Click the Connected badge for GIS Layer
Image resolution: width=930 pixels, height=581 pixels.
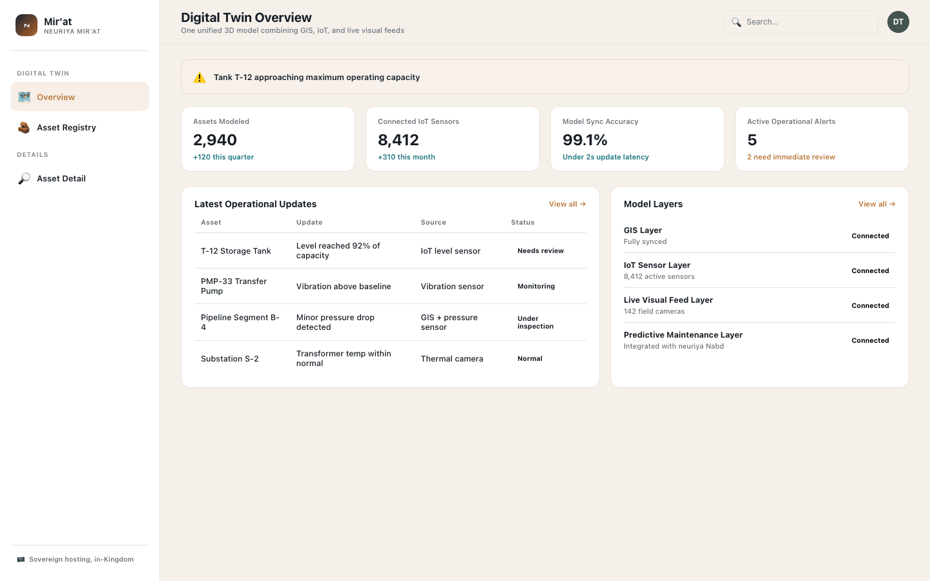[870, 236]
